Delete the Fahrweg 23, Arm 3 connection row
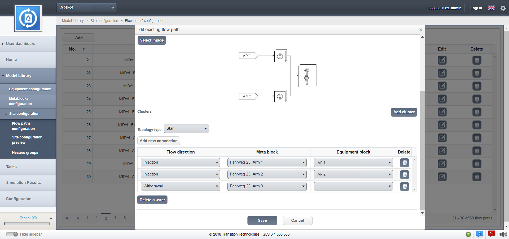Viewport: 509px width, 239px height. (x=405, y=187)
